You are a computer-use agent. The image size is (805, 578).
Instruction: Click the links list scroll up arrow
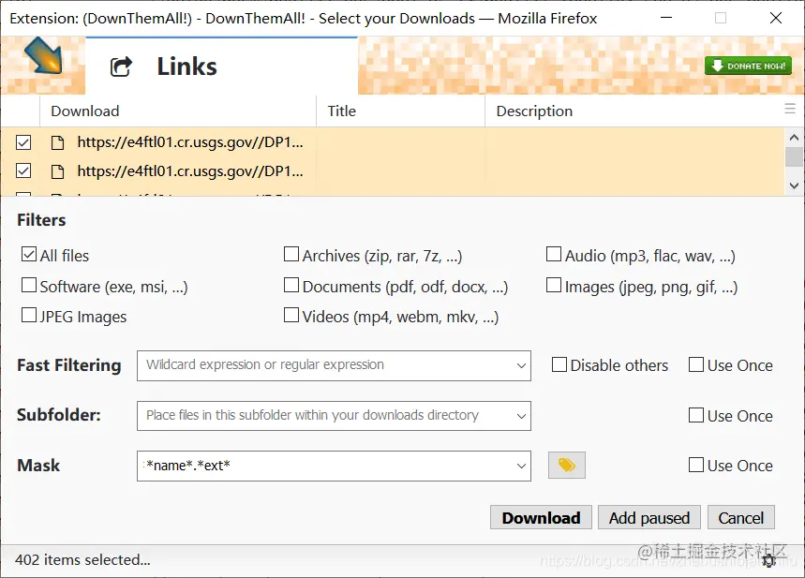coord(794,137)
